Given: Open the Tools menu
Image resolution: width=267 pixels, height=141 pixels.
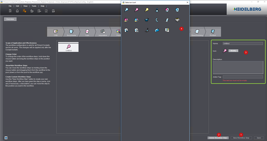Looking at the screenshot, I should point(34,6).
